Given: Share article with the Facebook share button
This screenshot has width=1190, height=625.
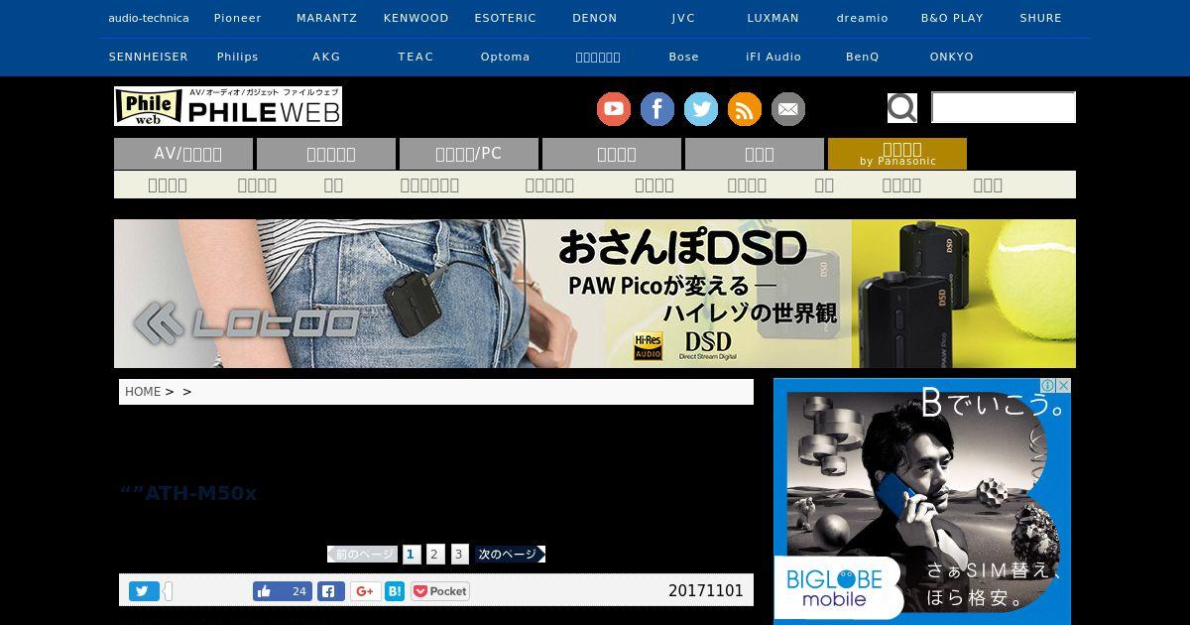Looking at the screenshot, I should [x=331, y=591].
